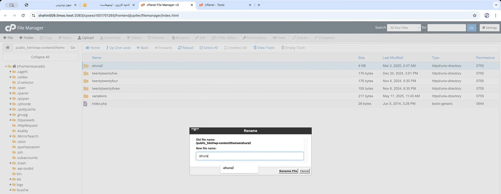Click the Rename File button
Screen dimensions: 501x194
coord(288,171)
